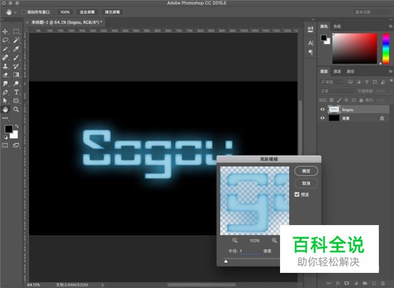This screenshot has height=288, width=394.
Task: Toggle Quick Mask mode
Action: [x=5, y=145]
